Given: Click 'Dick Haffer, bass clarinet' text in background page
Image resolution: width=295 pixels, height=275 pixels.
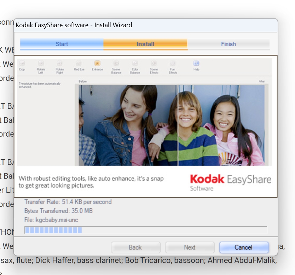Looking at the screenshot, I should pos(78,261).
